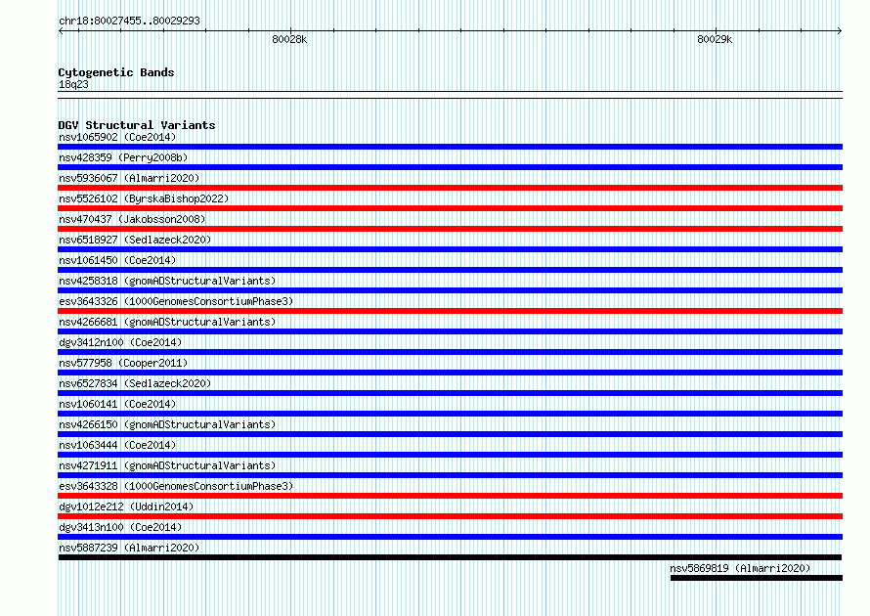
Task: Click dgv3412n100 (Coe2014) label
Action: point(120,342)
